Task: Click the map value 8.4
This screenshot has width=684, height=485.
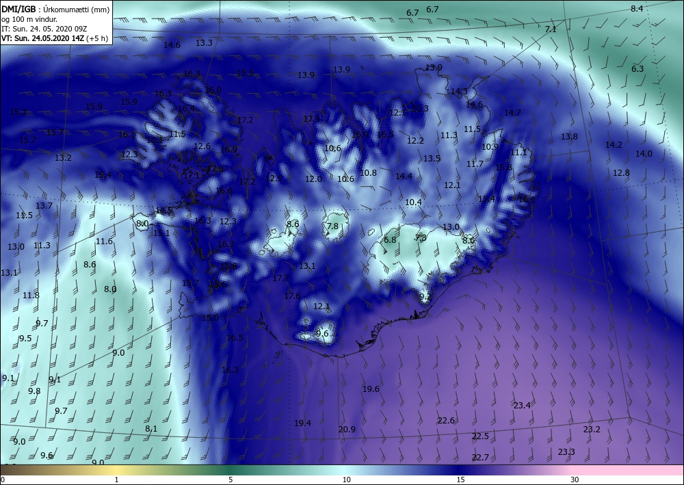Action: 637,9
